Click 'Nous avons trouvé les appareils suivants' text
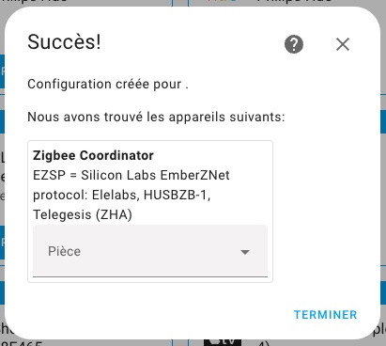The image size is (386, 346). [156, 117]
